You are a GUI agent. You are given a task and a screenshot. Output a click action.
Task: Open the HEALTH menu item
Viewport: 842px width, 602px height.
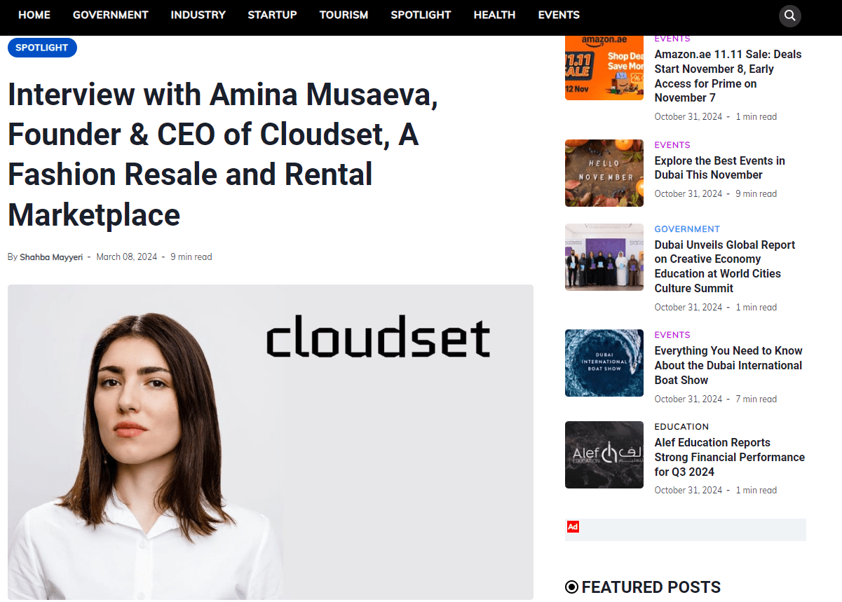(494, 15)
